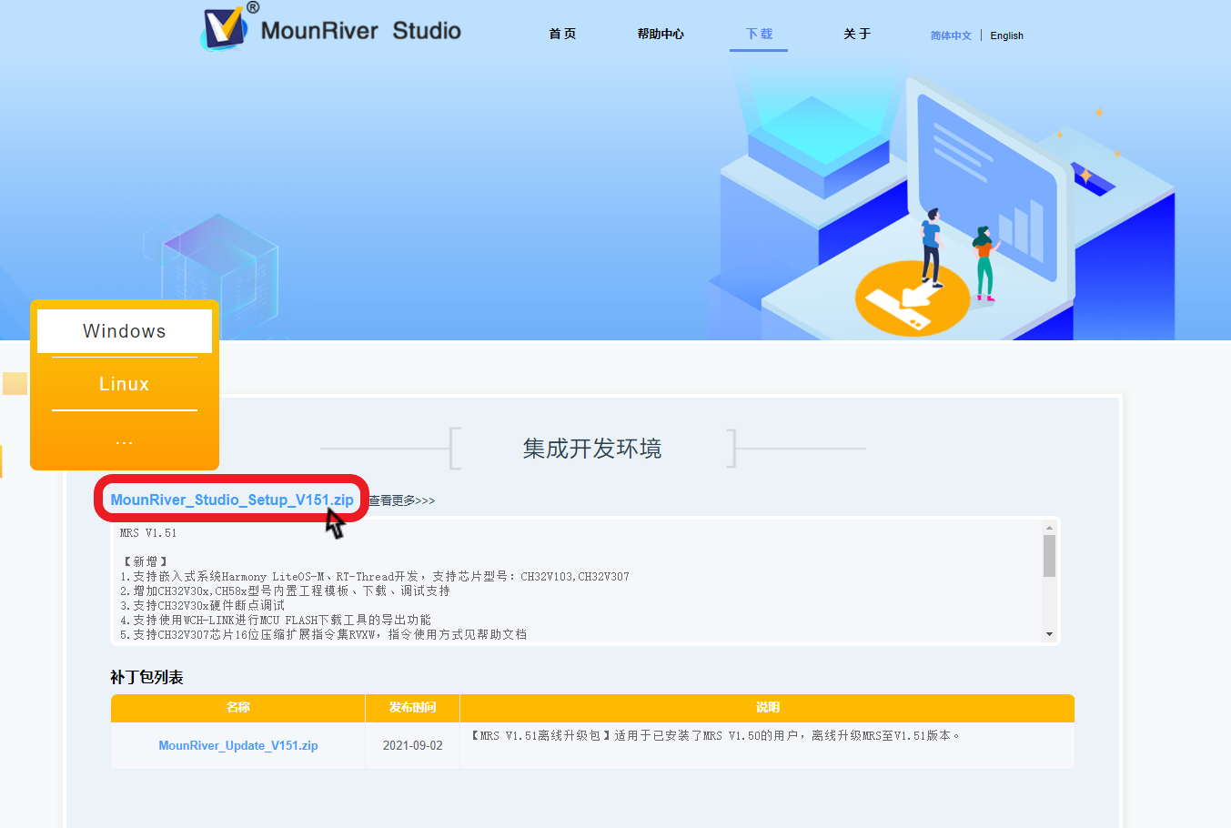This screenshot has height=828, width=1231.
Task: Open the 关于 about menu item
Action: point(857,34)
